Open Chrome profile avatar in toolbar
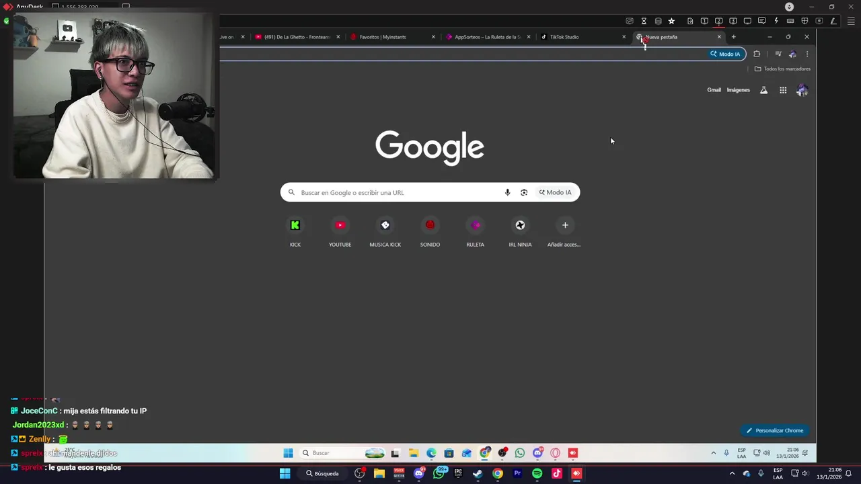The image size is (861, 484). tap(792, 54)
